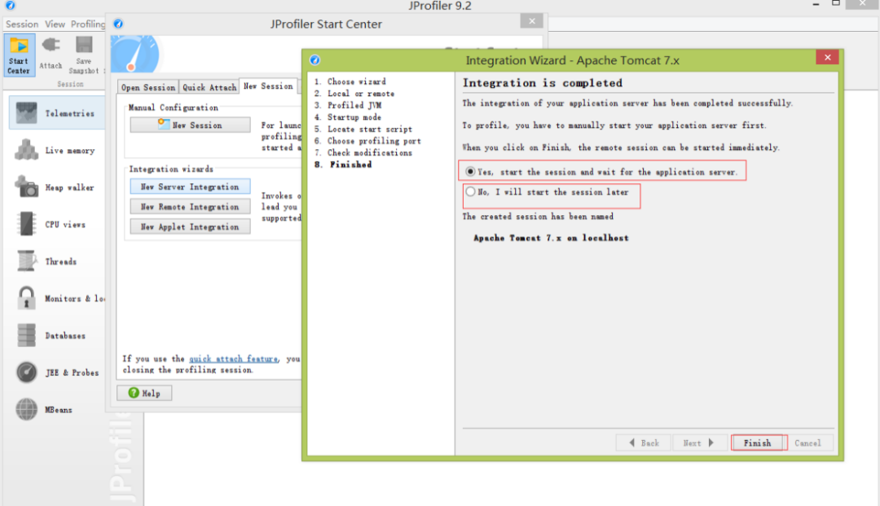Screen dimensions: 880x506
Task: Switch to the Quick Attach tab
Action: [209, 87]
